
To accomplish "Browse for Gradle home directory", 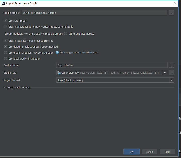I will pyautogui.click(x=171, y=65).
